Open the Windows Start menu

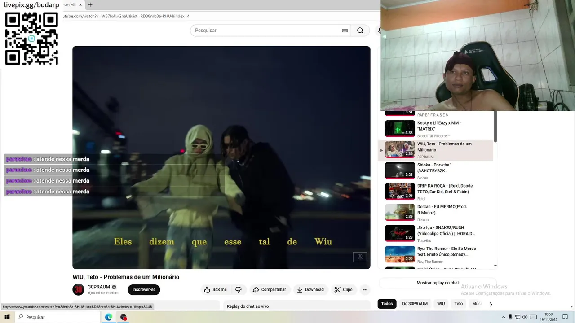coord(7,317)
